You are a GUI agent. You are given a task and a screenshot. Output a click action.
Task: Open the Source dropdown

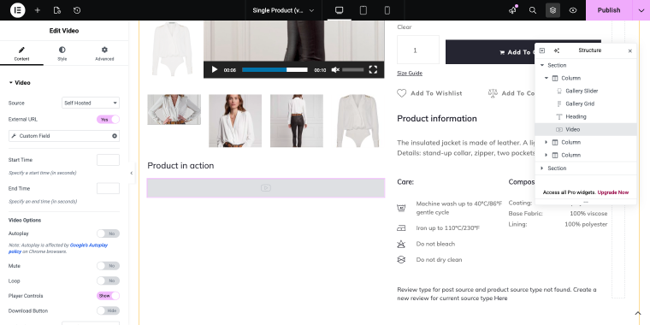point(91,103)
